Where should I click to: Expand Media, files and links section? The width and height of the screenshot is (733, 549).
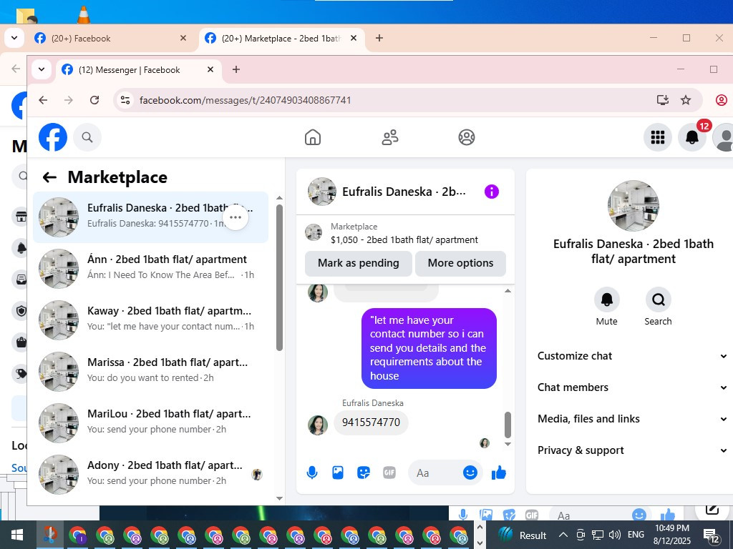(633, 419)
